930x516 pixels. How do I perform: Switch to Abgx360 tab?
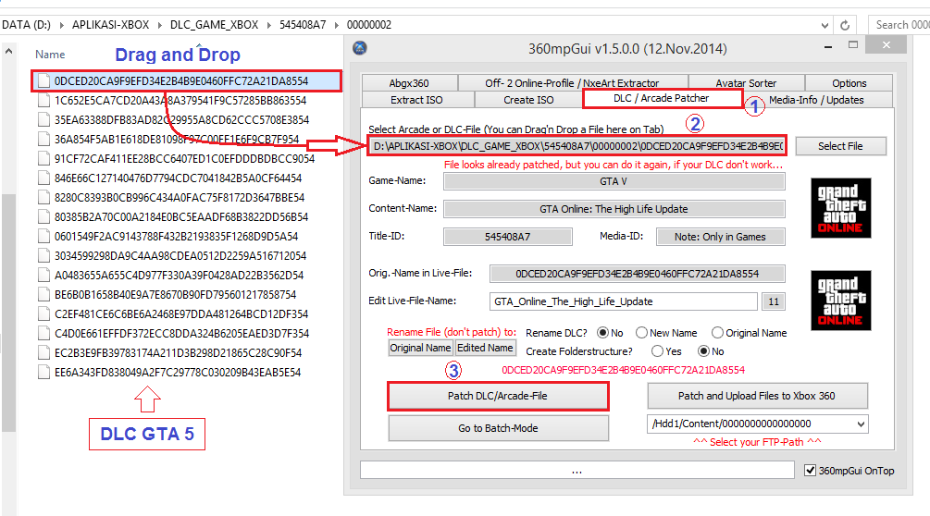(x=409, y=83)
